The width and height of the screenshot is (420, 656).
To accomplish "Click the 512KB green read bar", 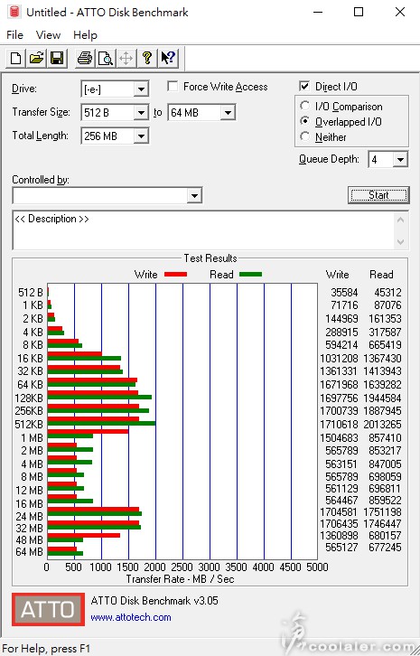I will [102, 424].
